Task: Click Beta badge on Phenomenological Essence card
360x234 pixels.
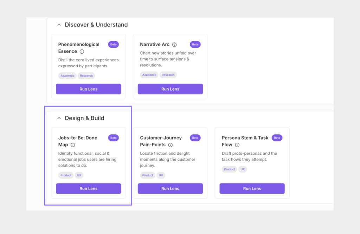Action: coord(113,45)
